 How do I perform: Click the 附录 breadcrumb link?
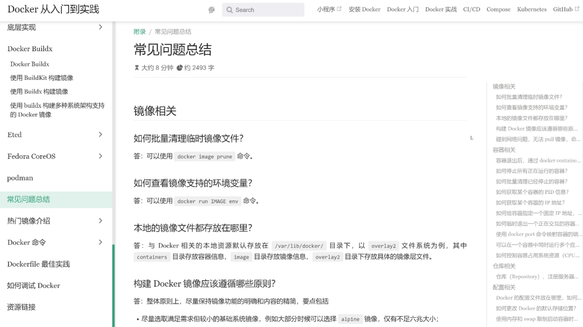pyautogui.click(x=140, y=32)
